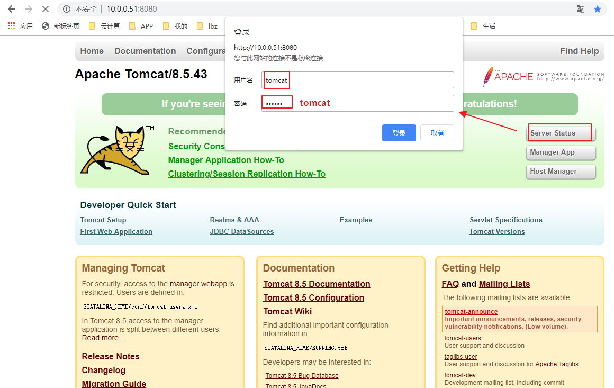
Task: Open Tomcat 8.5 Documentation link
Action: pyautogui.click(x=317, y=284)
